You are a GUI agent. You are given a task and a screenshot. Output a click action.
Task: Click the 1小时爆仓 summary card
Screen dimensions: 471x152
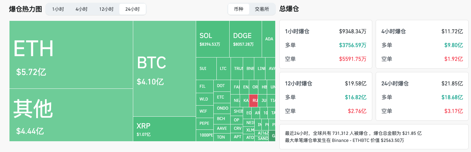[326, 45]
